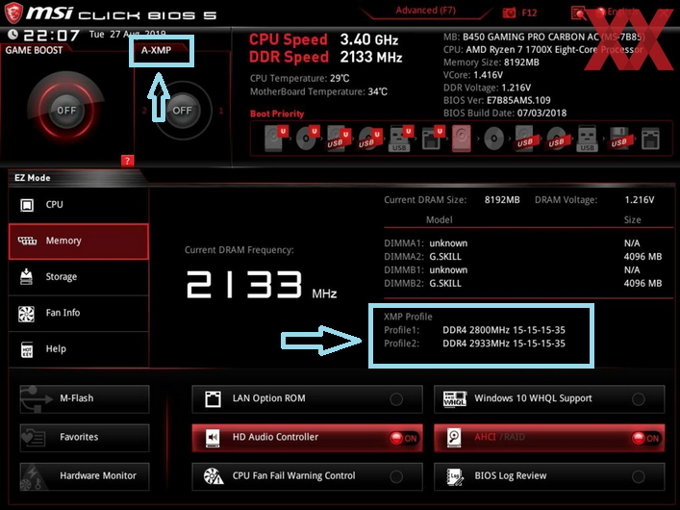
Task: Click the MSI dragon shield logo
Action: click(x=13, y=13)
